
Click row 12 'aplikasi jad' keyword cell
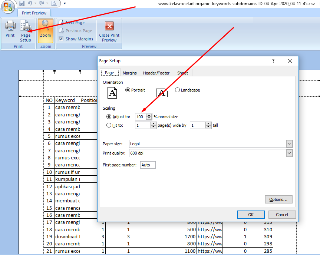(x=67, y=186)
